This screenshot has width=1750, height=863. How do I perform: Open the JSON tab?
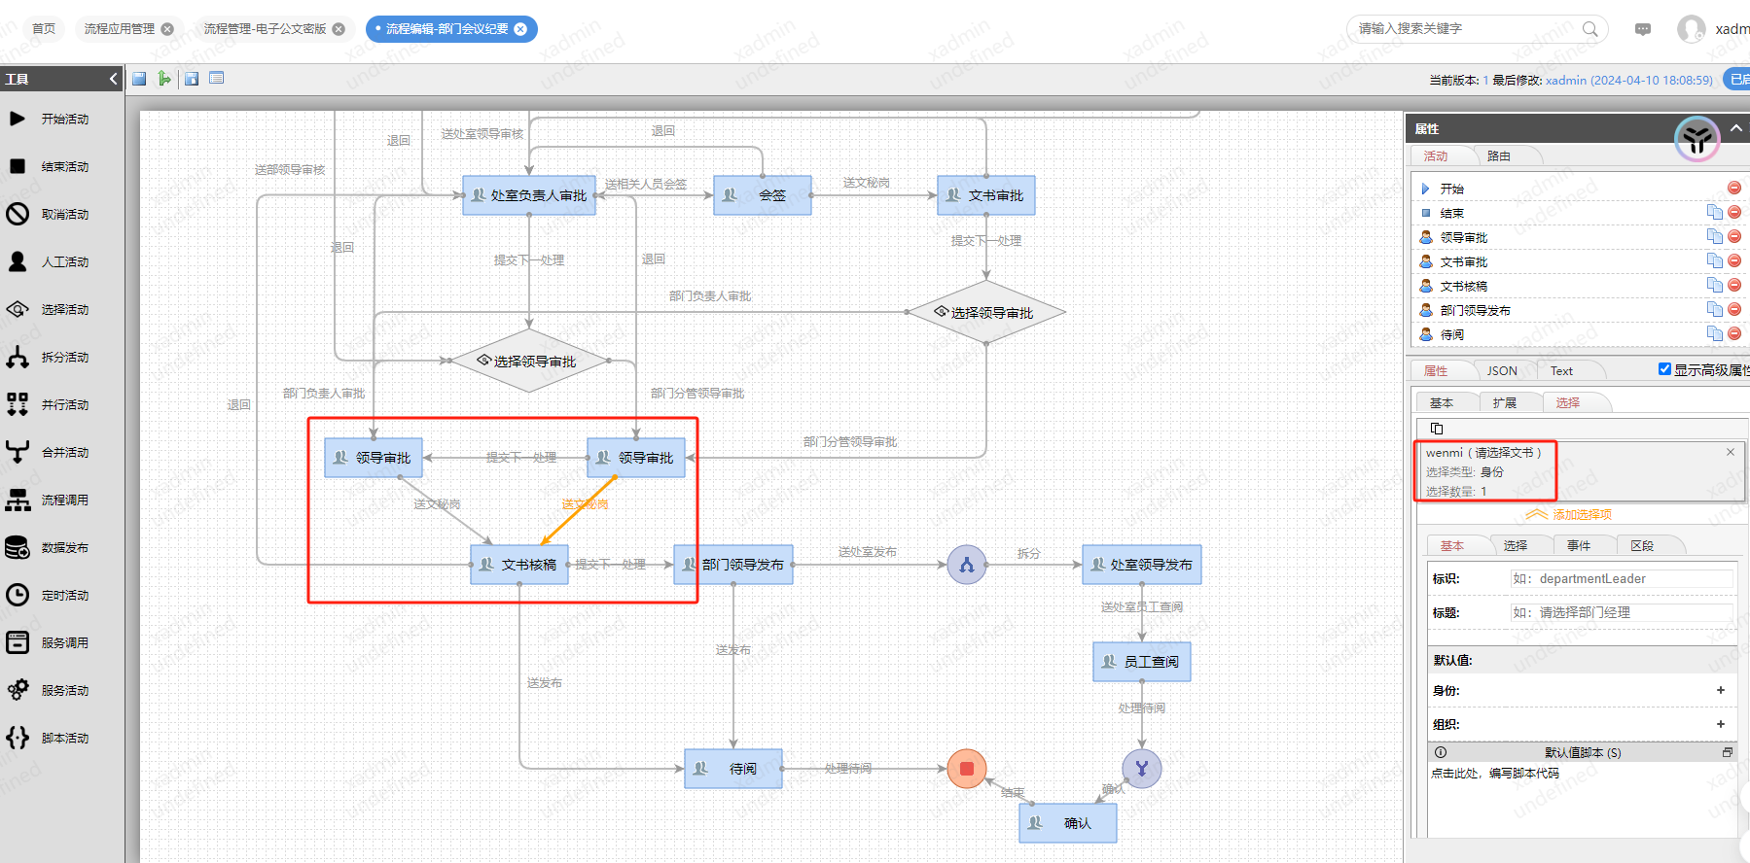1502,371
